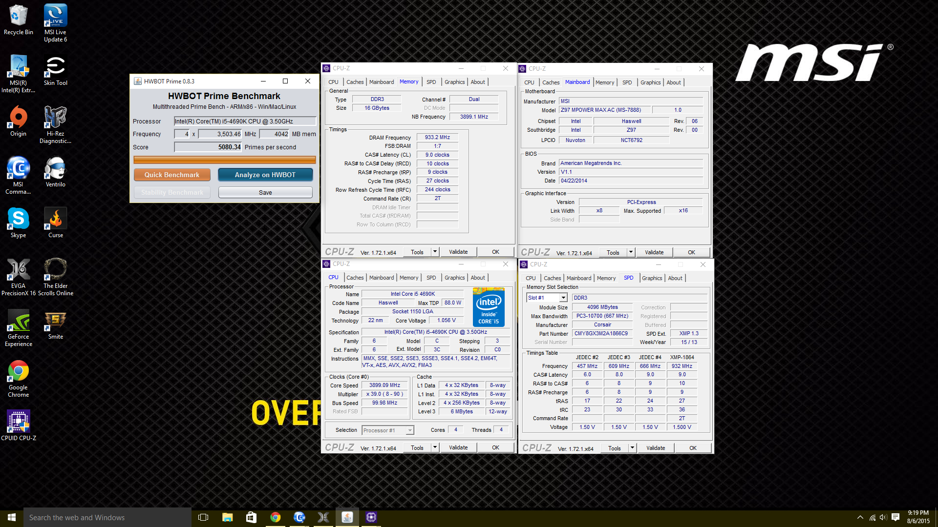Click Validate in Memory CPU-Z window

(x=458, y=252)
